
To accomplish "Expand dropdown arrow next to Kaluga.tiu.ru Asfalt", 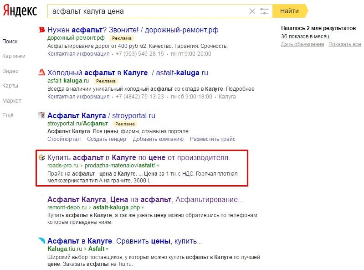I will point(107,249).
